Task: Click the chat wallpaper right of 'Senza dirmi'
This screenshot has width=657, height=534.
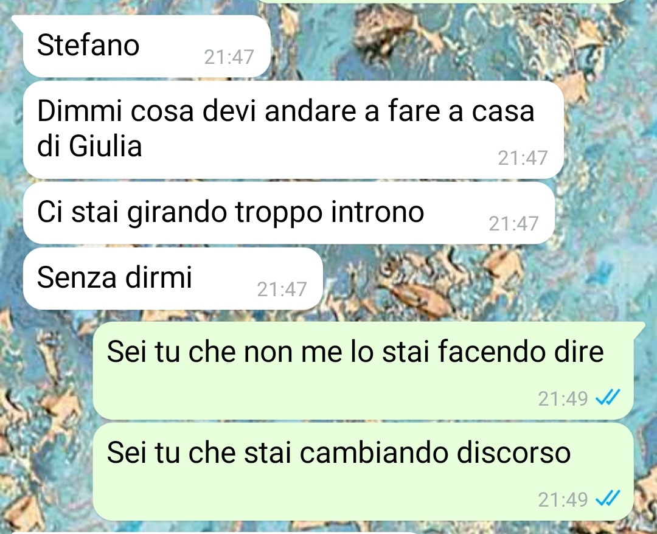Action: (482, 279)
